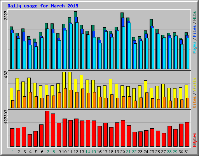Click the 127303 axis maximum label
This screenshot has width=199, height=156.
click(x=6, y=117)
